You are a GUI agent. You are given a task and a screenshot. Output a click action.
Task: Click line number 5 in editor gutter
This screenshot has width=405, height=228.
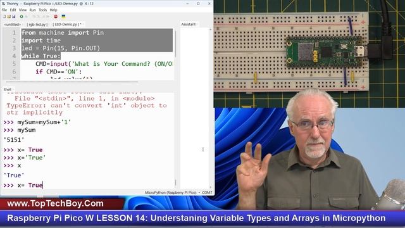[x=14, y=63]
